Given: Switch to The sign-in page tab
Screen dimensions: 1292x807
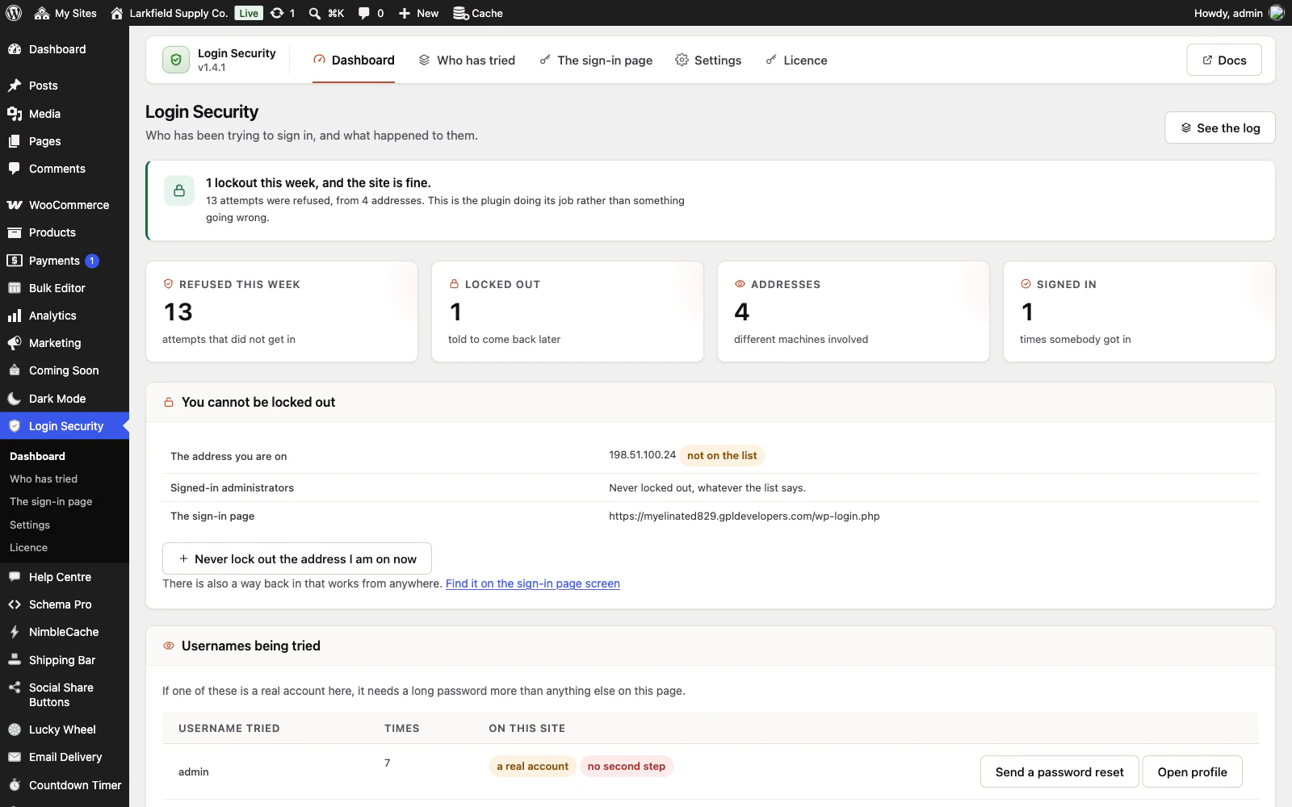Looking at the screenshot, I should click(596, 61).
